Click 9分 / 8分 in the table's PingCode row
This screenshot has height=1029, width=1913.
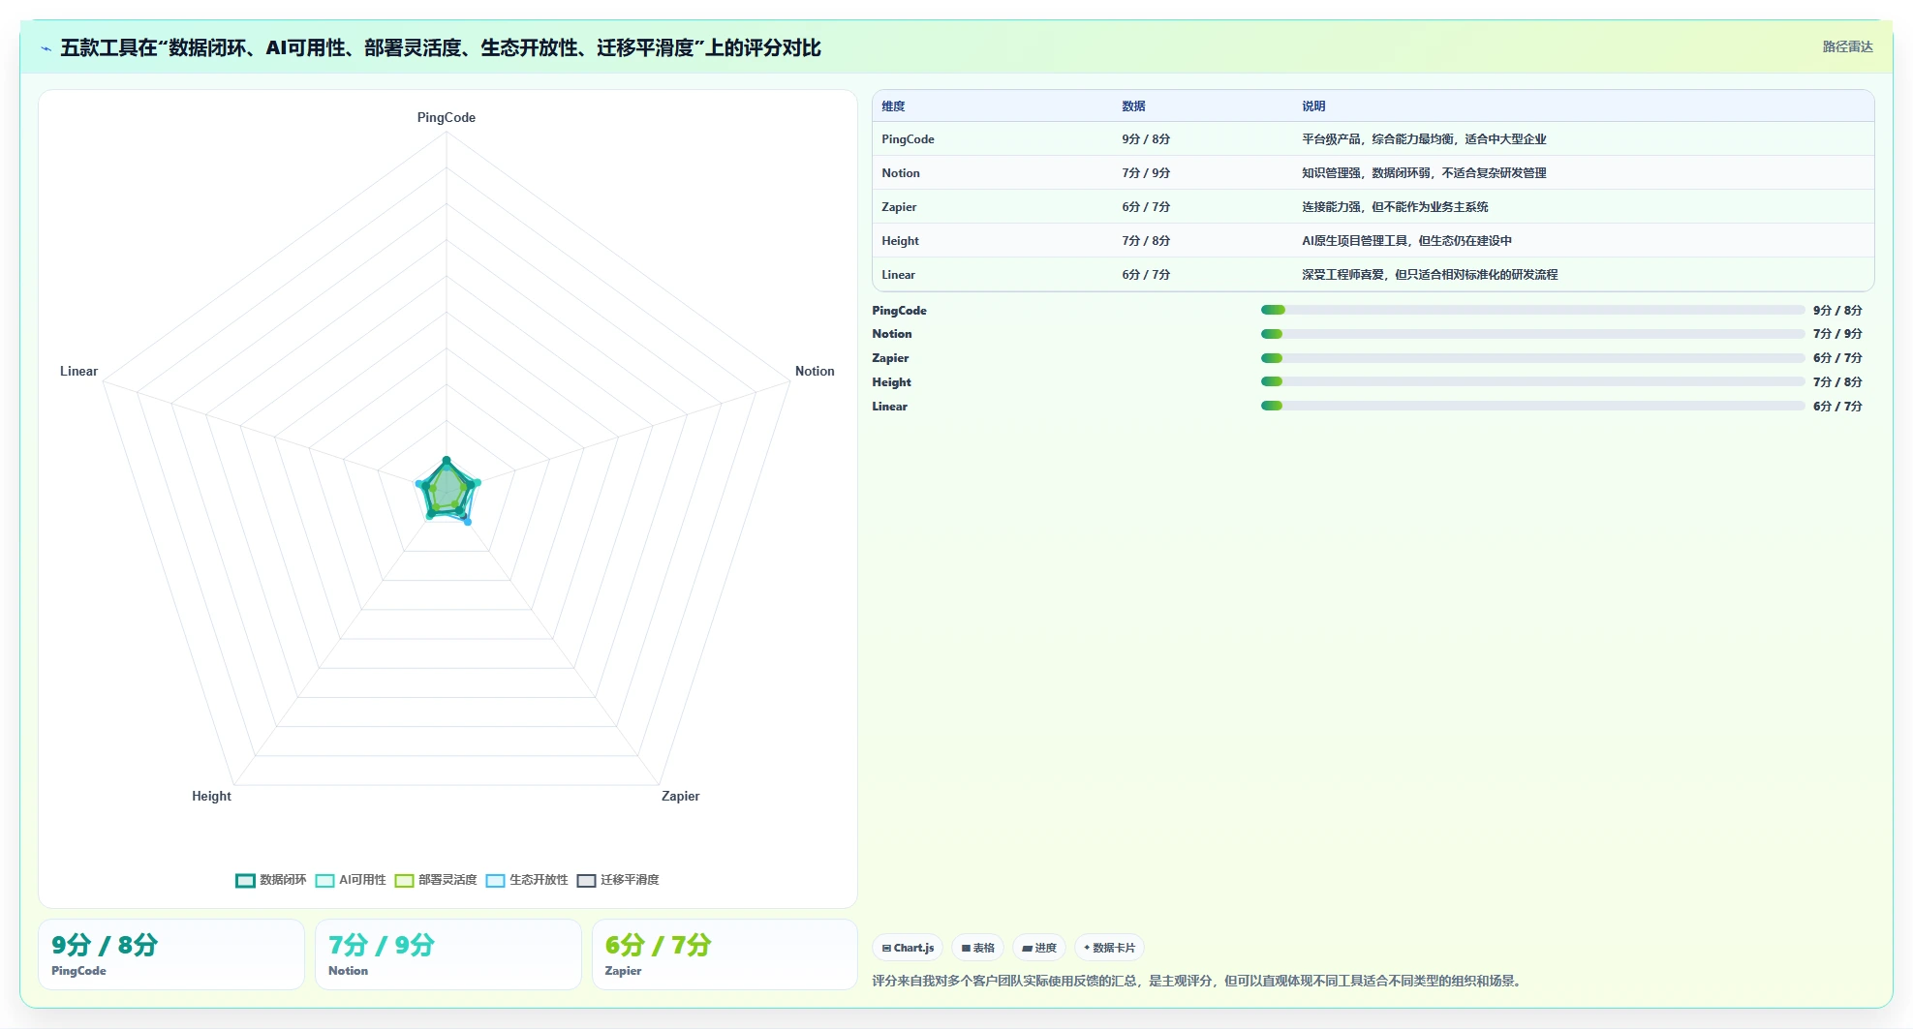tap(1146, 139)
